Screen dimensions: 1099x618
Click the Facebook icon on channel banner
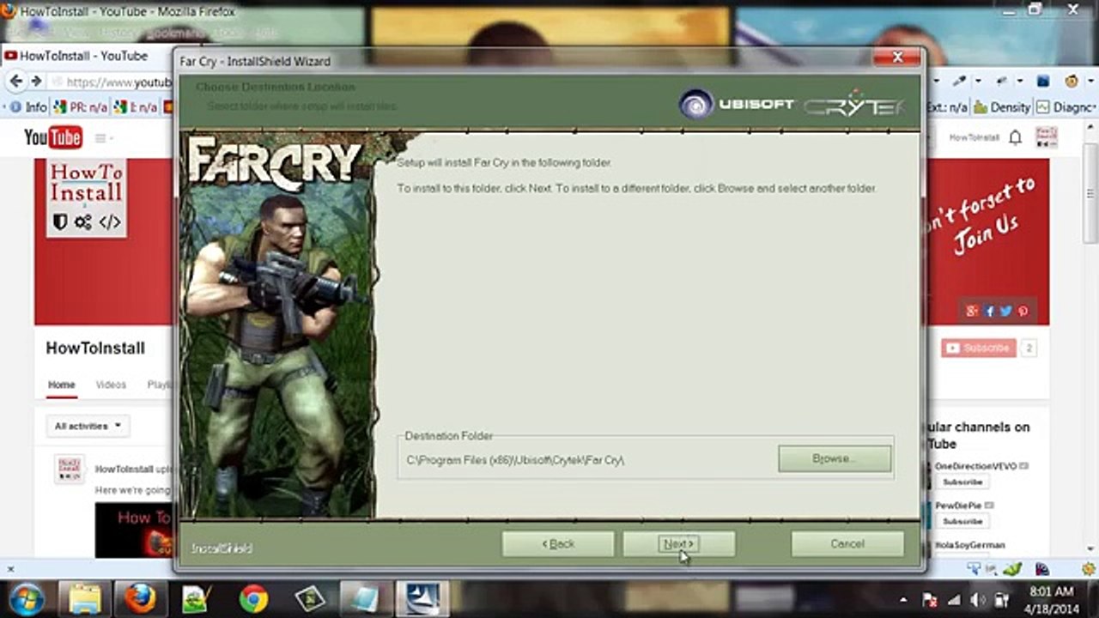989,312
